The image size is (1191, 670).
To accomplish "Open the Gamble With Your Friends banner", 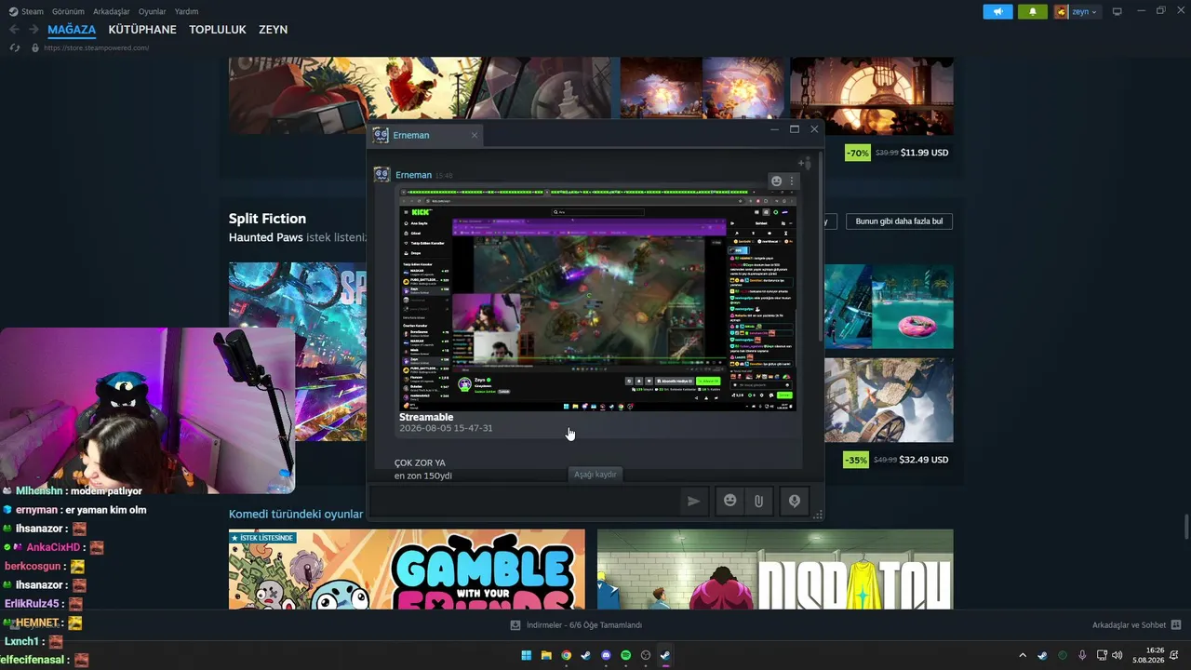I will [407, 569].
